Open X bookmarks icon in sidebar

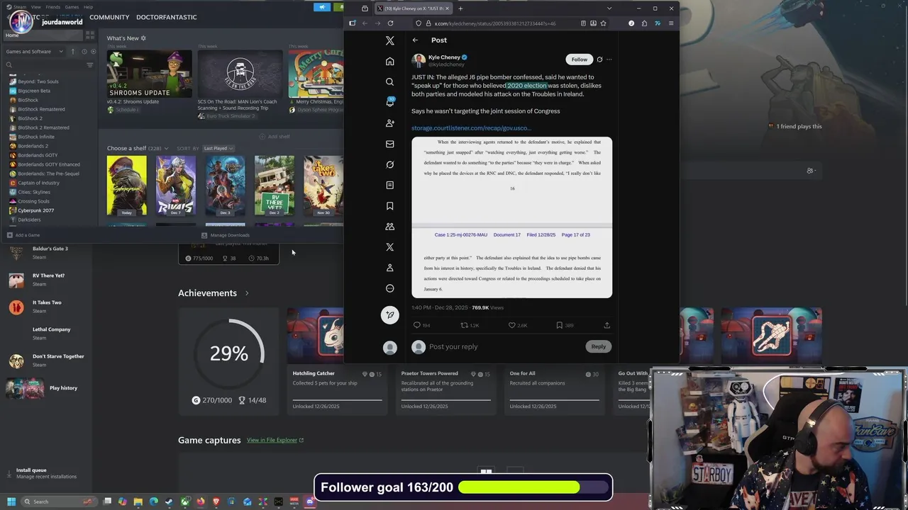tap(389, 206)
